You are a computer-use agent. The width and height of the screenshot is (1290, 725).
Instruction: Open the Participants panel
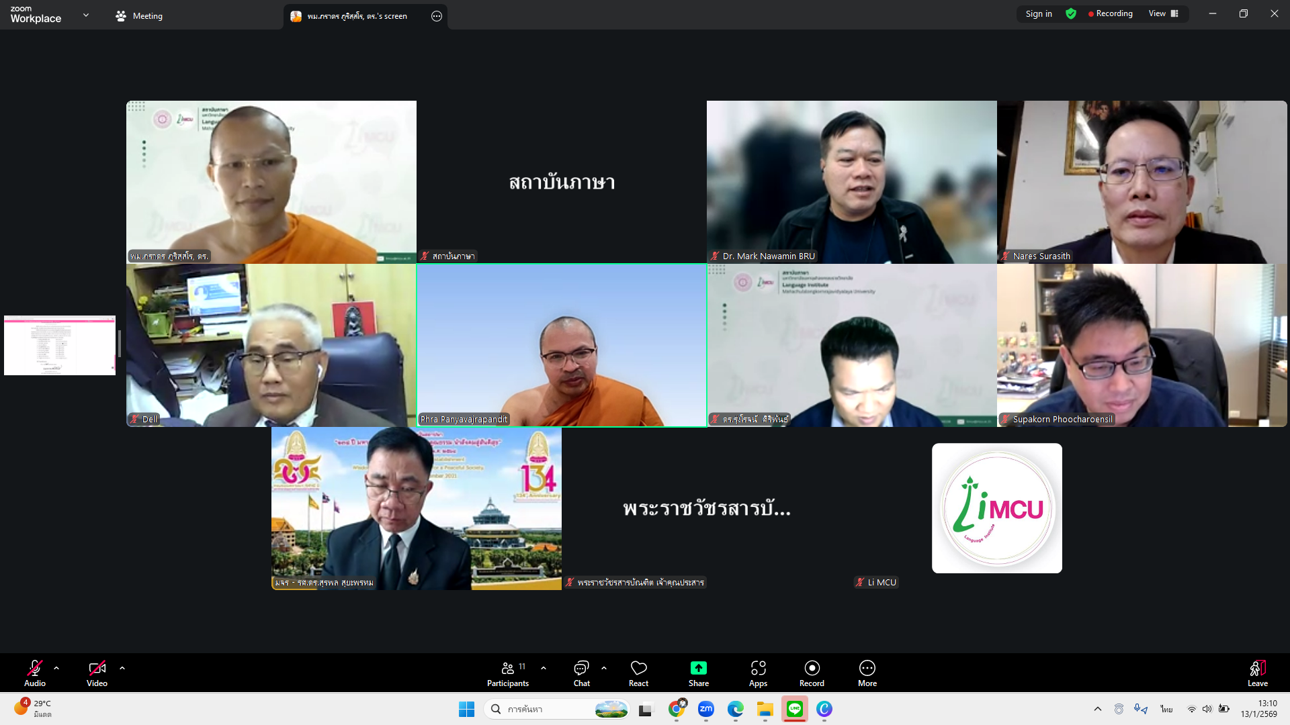[508, 668]
